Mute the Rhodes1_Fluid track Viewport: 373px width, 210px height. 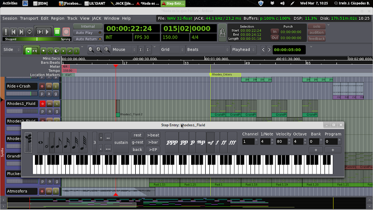(x=49, y=104)
